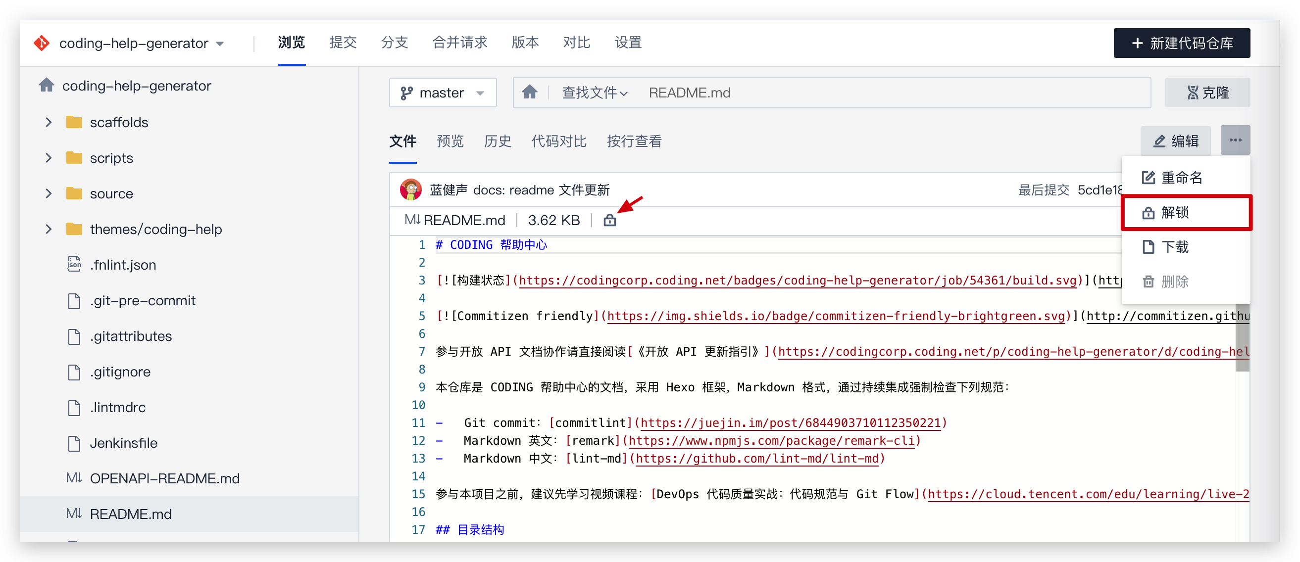Click the author avatar of 蓝健声
1300x562 pixels.
tap(410, 189)
